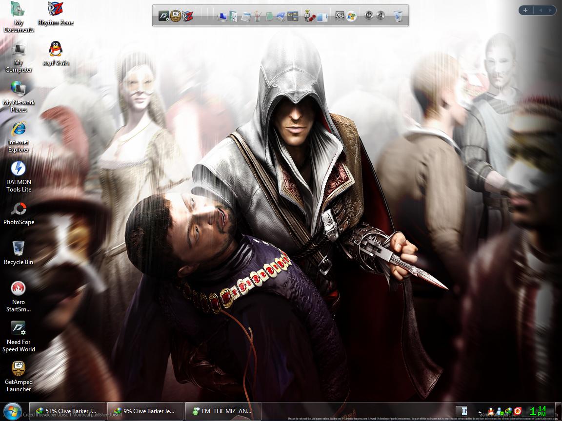This screenshot has height=421, width=562.
Task: Click the Internet Download Manager tray icon
Action: (x=509, y=411)
